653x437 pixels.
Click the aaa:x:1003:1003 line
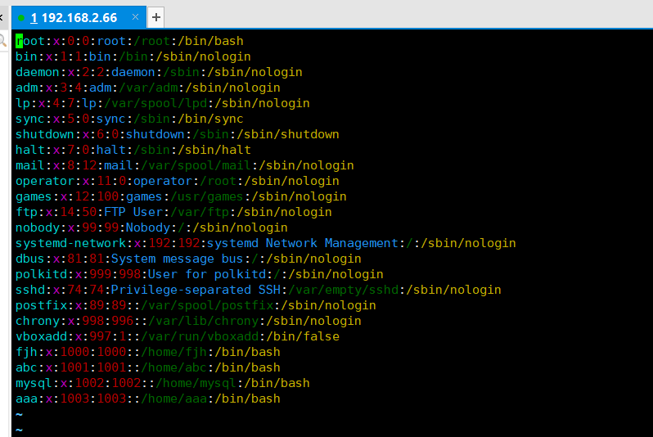(x=148, y=399)
